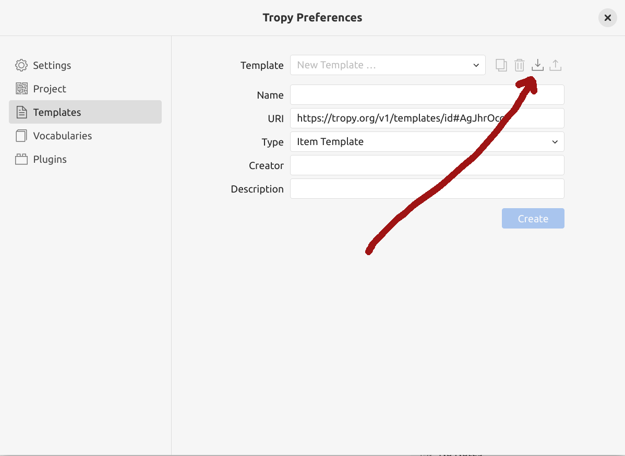The height and width of the screenshot is (456, 625).
Task: Select the Templates section
Action: click(86, 112)
